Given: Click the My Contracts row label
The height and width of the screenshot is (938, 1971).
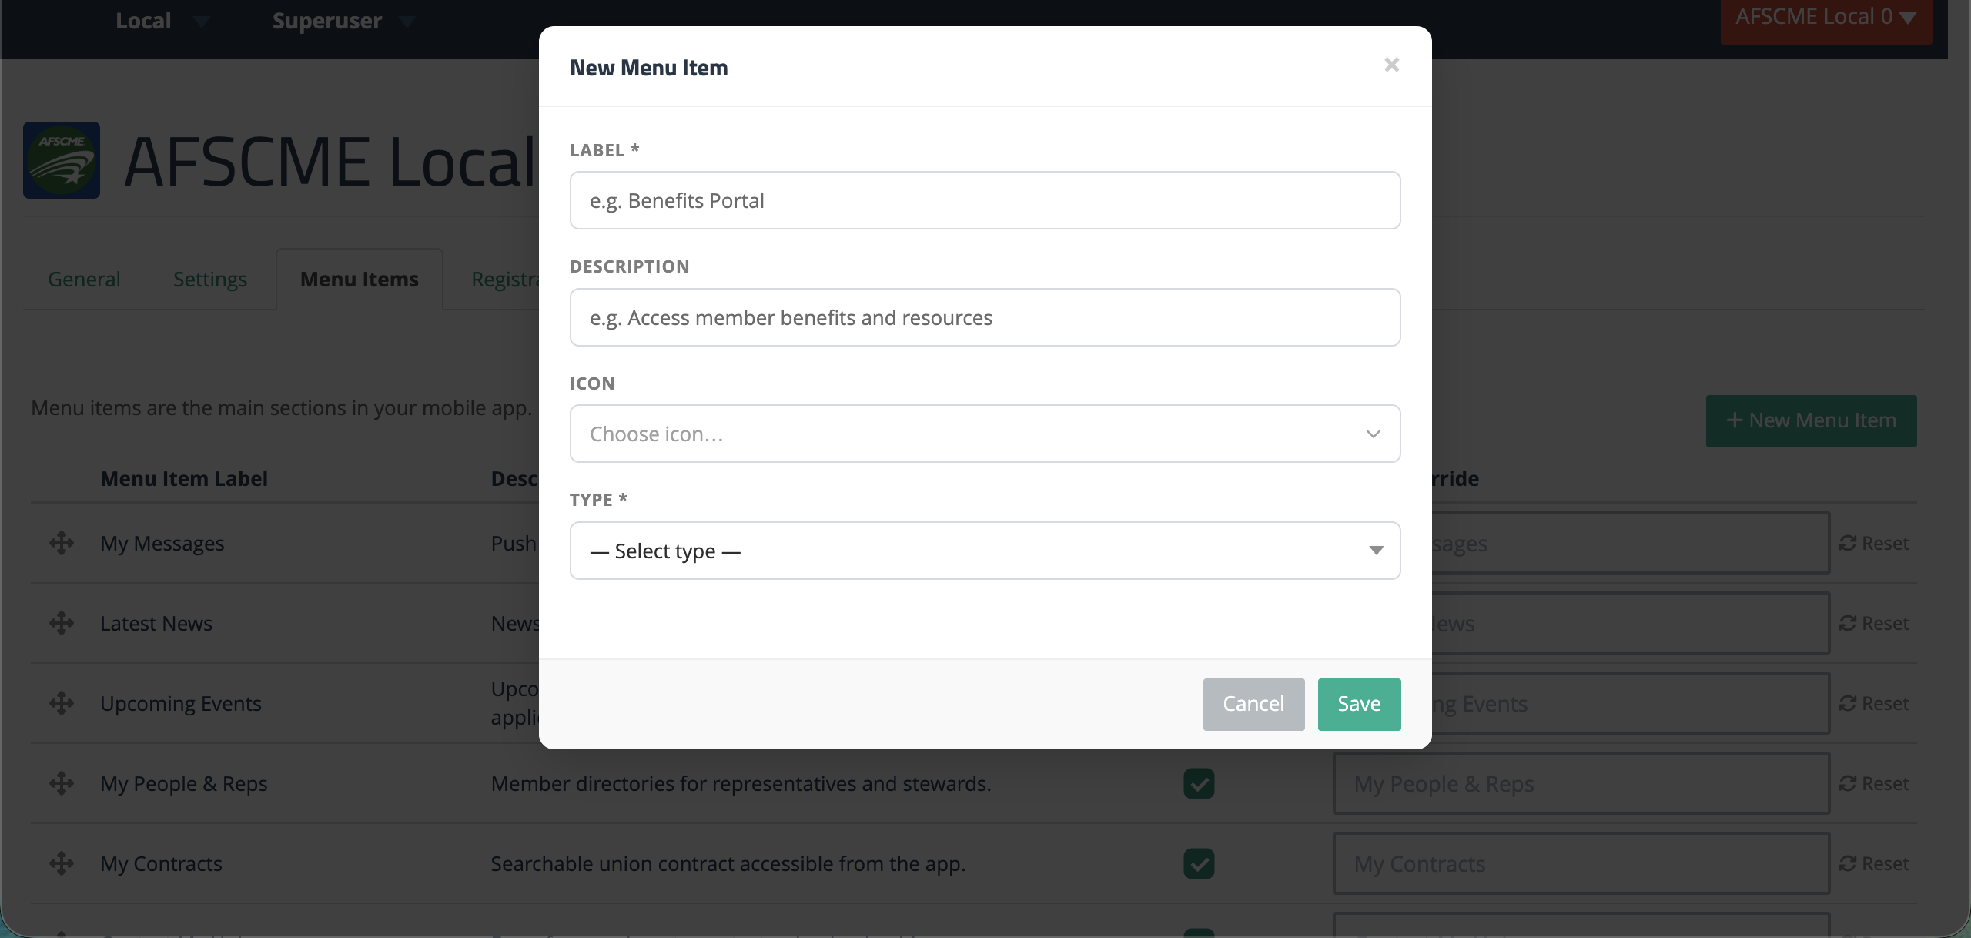Looking at the screenshot, I should [x=161, y=863].
